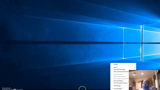Toggle Show Task View button option
This screenshot has height=90, width=160.
pyautogui.click(x=120, y=69)
